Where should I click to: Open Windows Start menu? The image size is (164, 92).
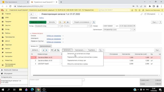tap(3, 90)
